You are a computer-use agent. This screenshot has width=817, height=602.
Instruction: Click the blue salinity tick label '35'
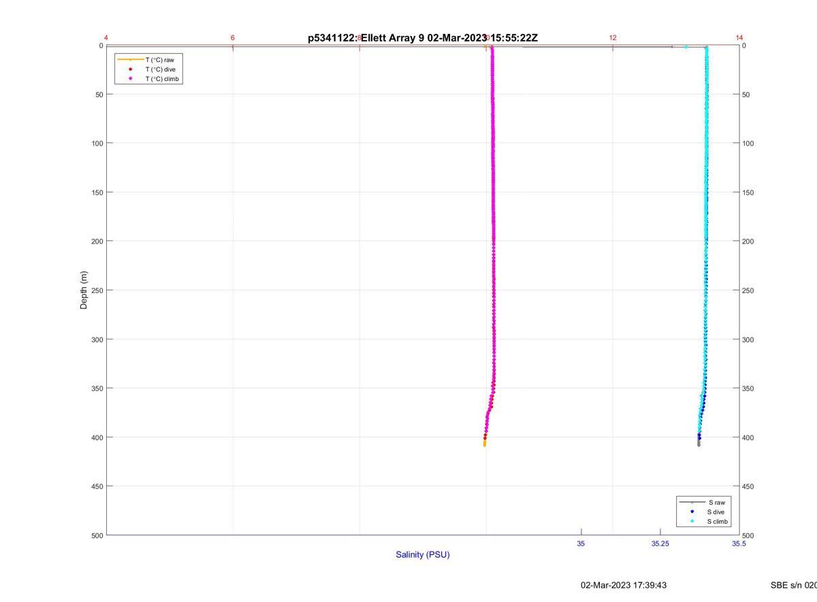coord(581,544)
